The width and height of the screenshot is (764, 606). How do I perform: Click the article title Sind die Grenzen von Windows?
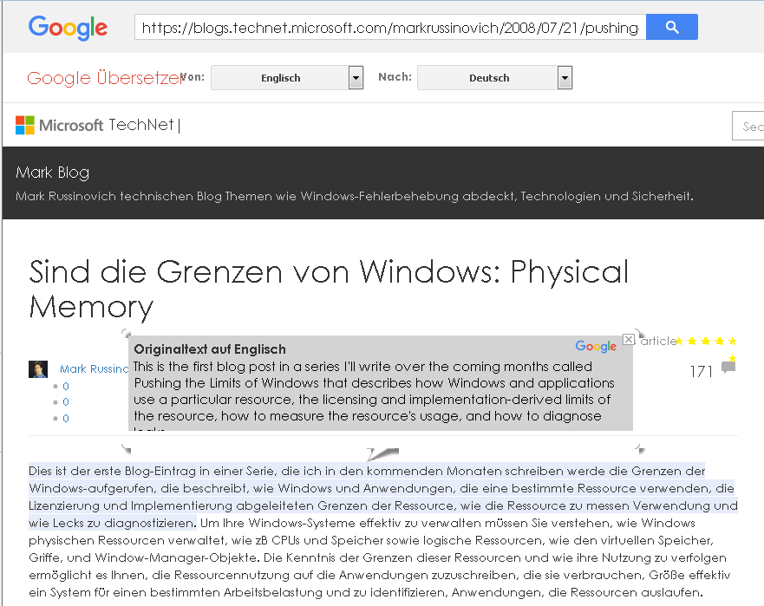tap(329, 289)
